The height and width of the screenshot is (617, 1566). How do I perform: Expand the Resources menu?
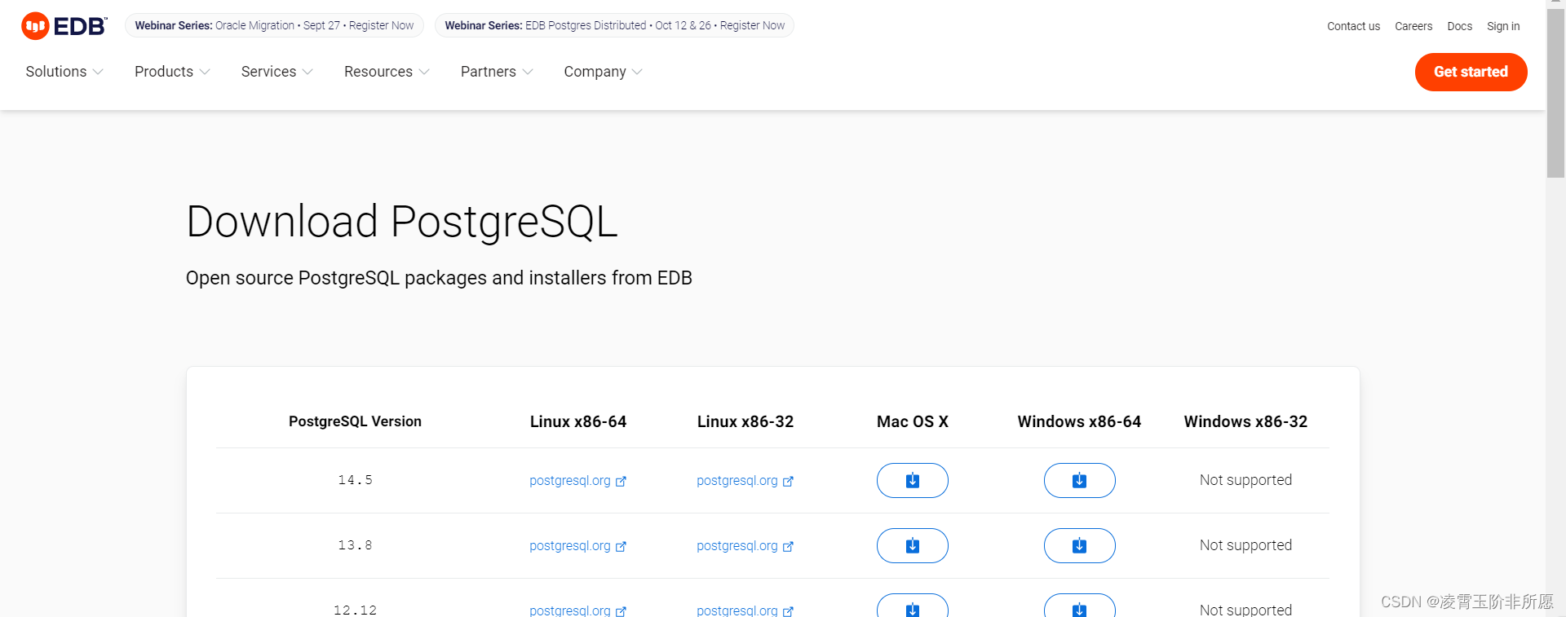pos(387,72)
